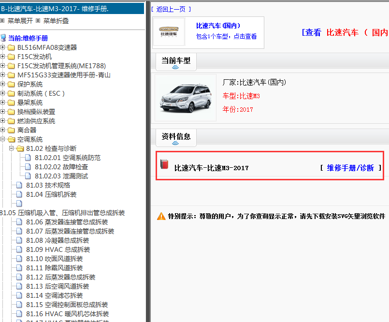This screenshot has height=322, width=389.
Task: Click the 菜单展开 icon
Action: tap(2, 21)
